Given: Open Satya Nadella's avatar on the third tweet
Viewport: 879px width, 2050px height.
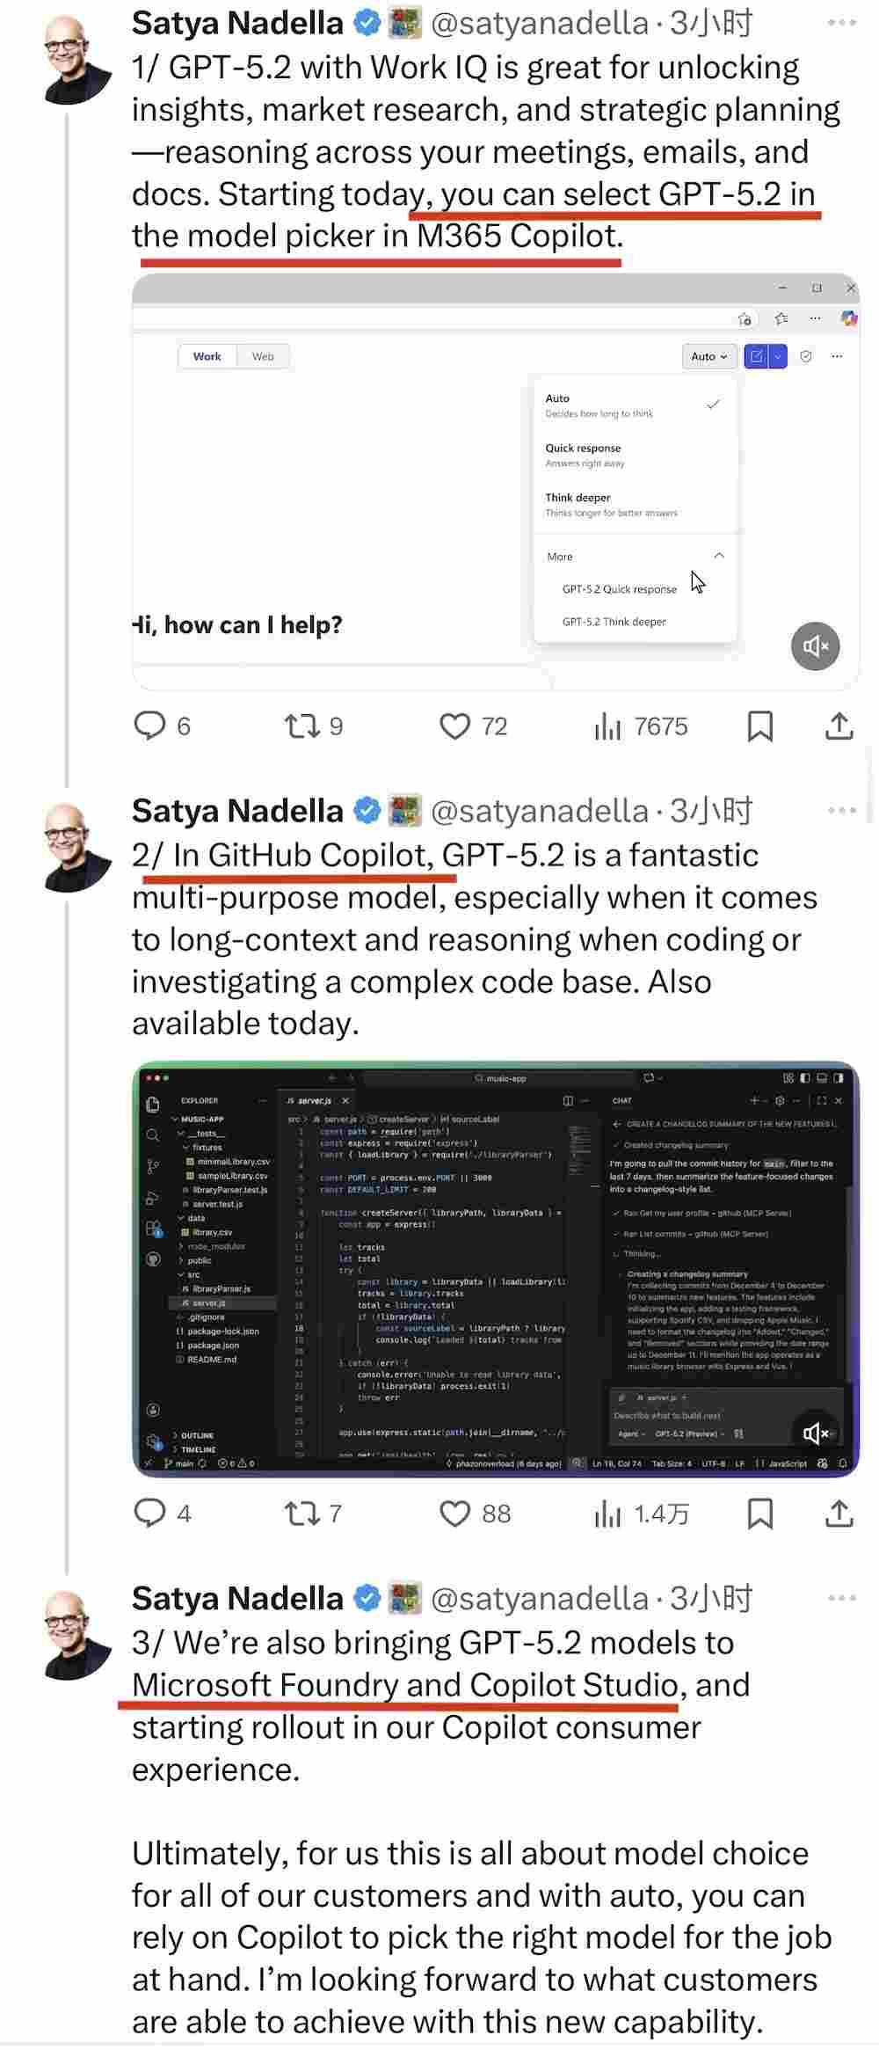Looking at the screenshot, I should pyautogui.click(x=78, y=1635).
